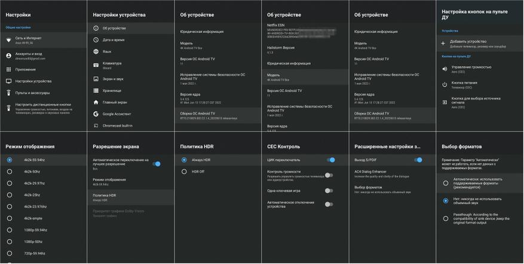Click the keyboard icon next to Клавиатура

point(96,65)
